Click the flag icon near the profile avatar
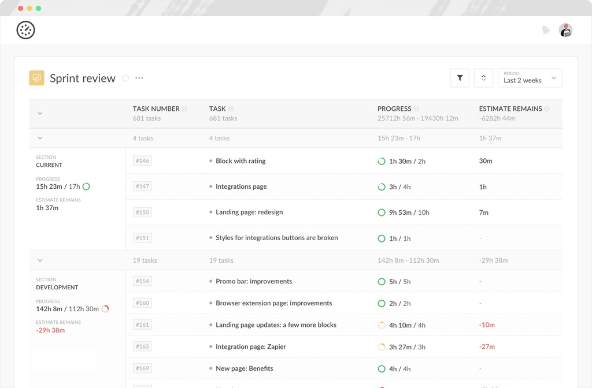Image resolution: width=592 pixels, height=388 pixels. point(546,29)
